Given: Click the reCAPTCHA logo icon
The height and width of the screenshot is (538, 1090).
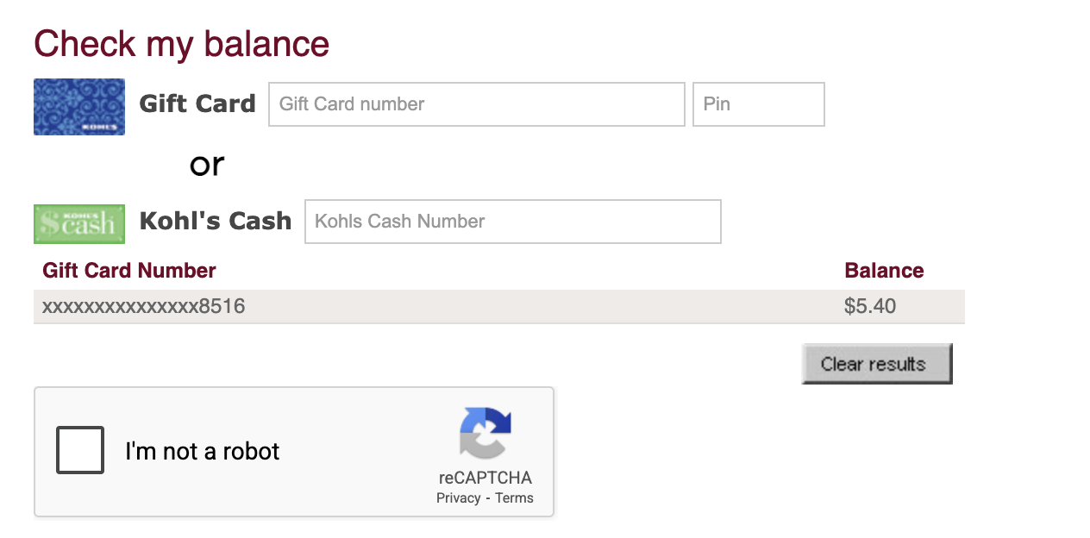Looking at the screenshot, I should pyautogui.click(x=485, y=433).
